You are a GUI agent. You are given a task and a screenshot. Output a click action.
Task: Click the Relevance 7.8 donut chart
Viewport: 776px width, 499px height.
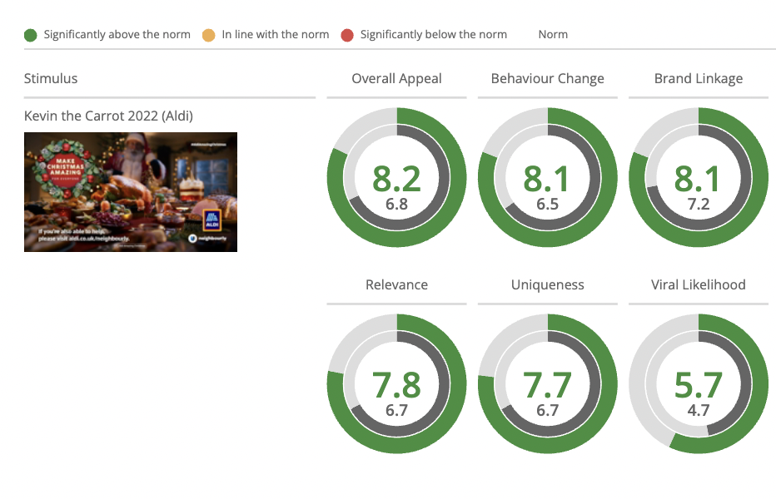396,383
